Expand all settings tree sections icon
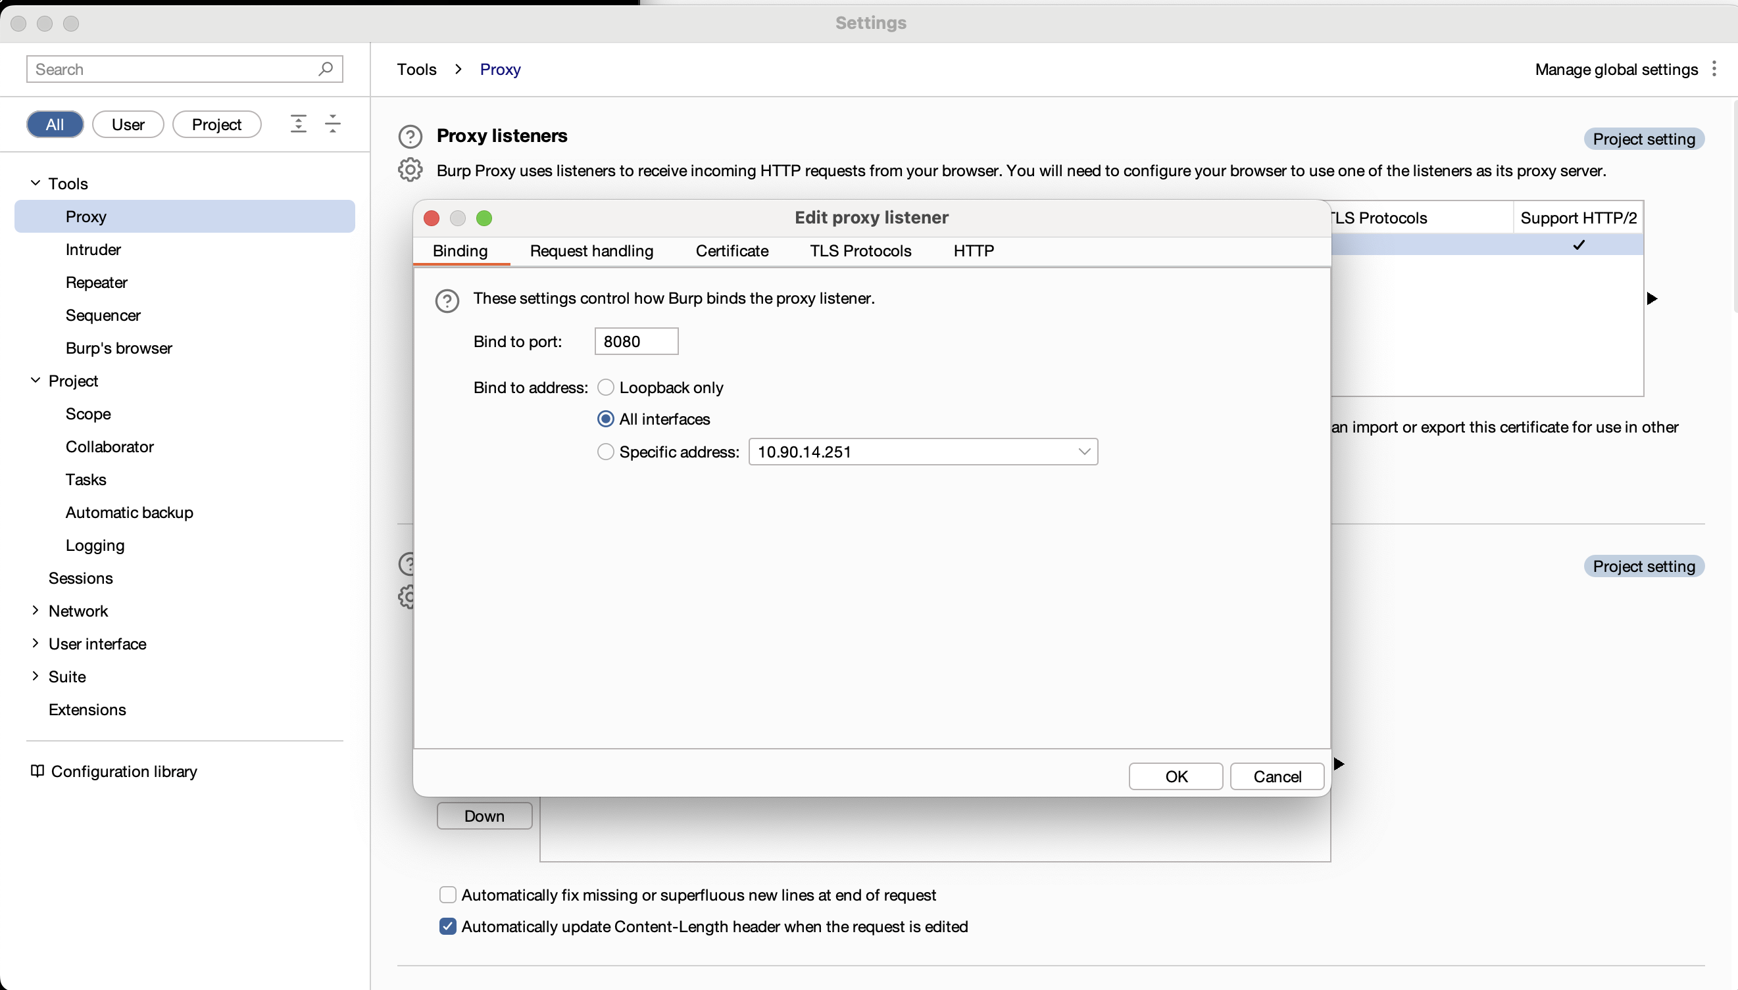Screen dimensions: 1738x990 (x=298, y=124)
